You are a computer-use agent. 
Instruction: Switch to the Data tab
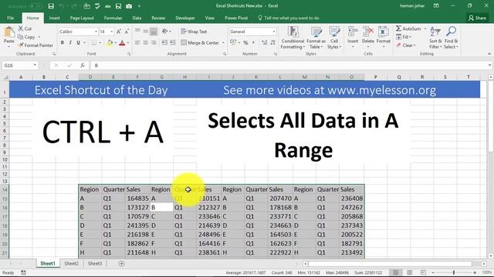click(x=137, y=18)
